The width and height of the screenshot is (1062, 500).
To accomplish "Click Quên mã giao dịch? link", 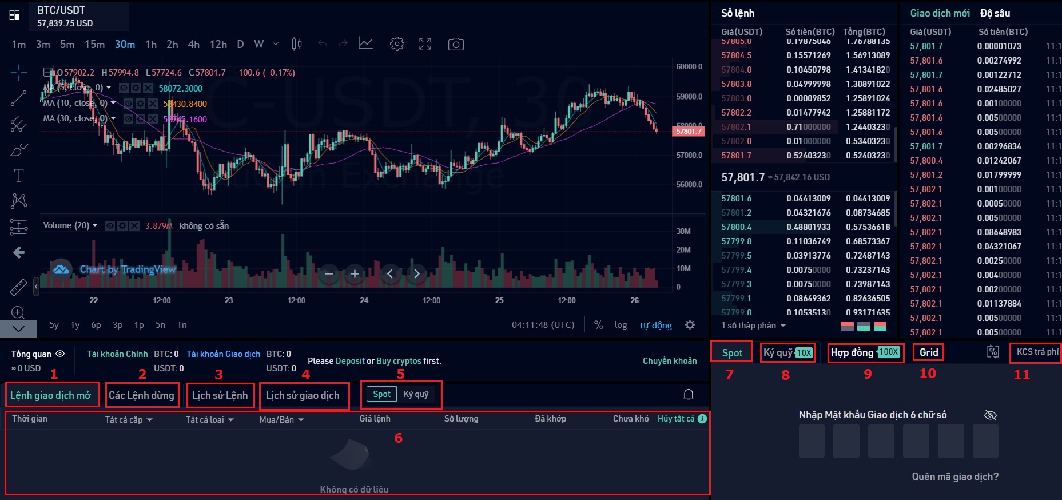I will click(955, 477).
